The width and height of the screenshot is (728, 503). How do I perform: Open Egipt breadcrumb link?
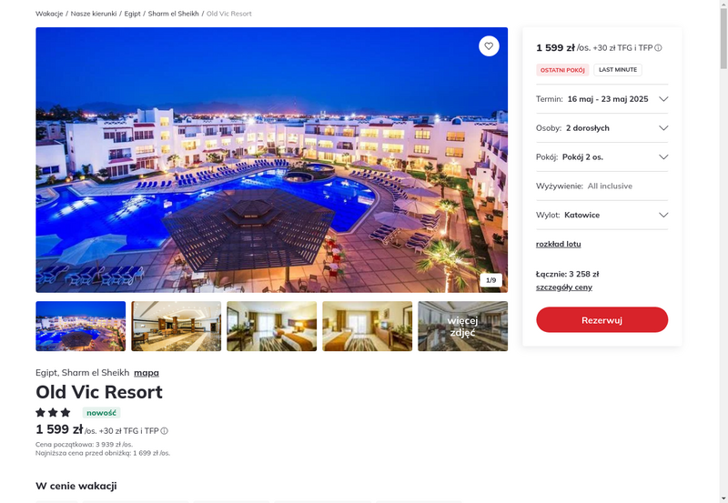click(132, 14)
